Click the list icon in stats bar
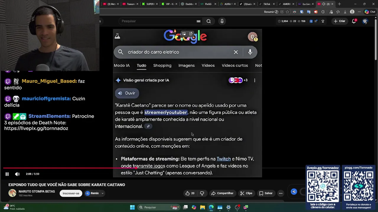This screenshot has height=212, width=378. point(316,21)
